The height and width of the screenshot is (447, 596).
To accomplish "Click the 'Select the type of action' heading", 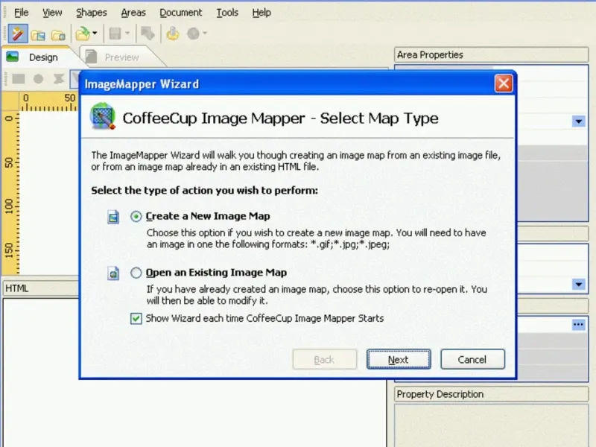I will 204,190.
